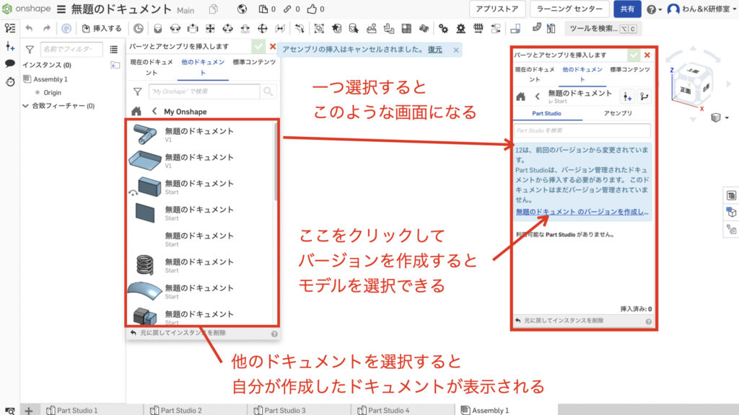Open the わん&K研修室 user account menu
Image resolution: width=739 pixels, height=415 pixels.
pyautogui.click(x=702, y=9)
